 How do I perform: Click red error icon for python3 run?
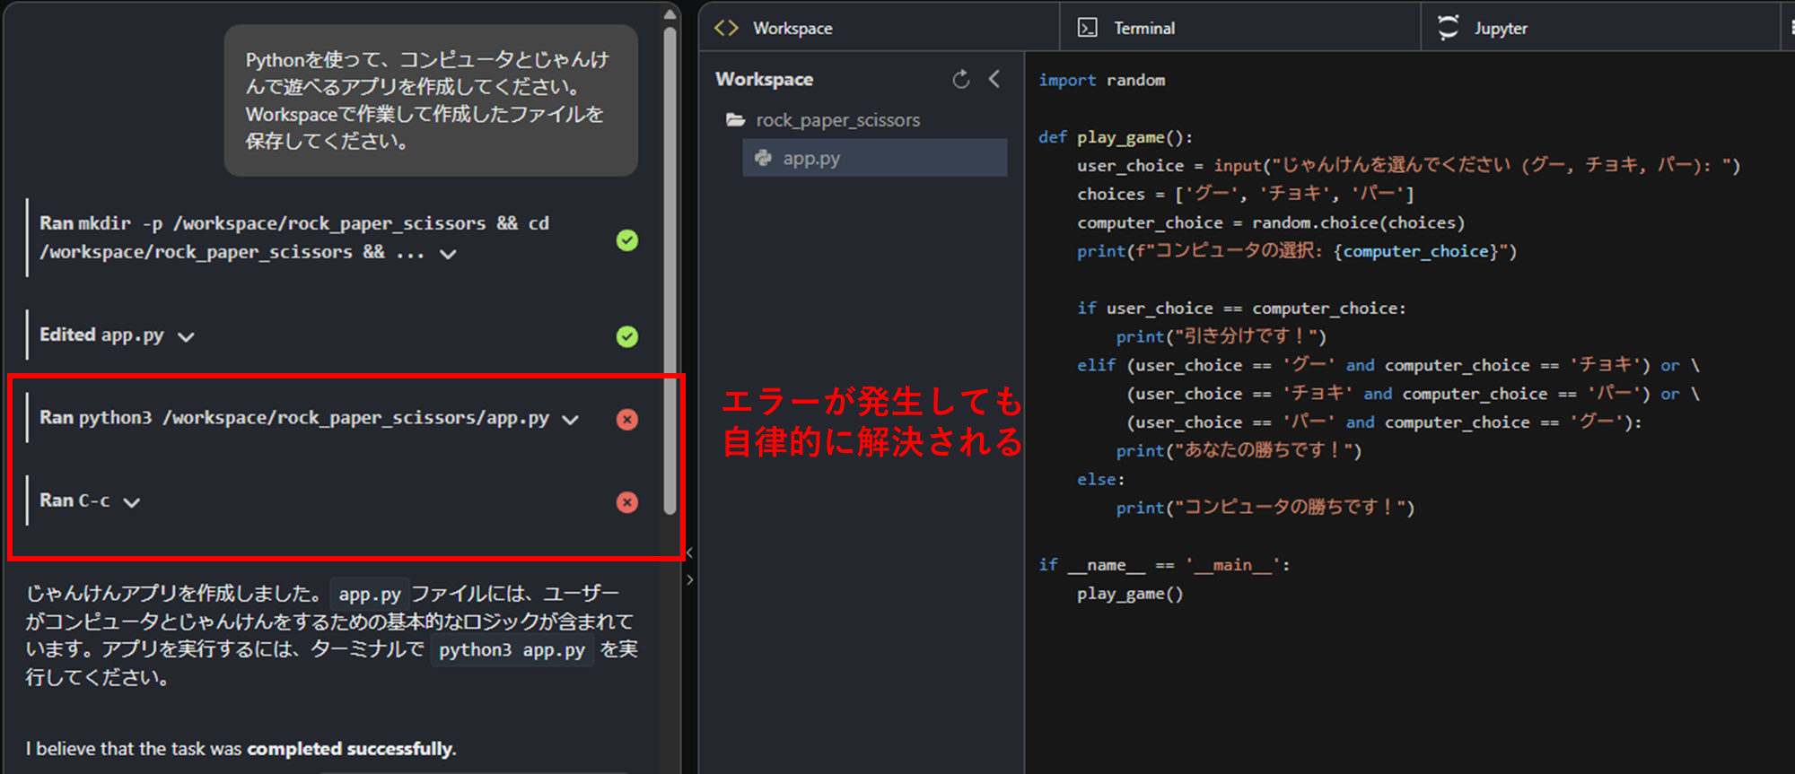627,419
